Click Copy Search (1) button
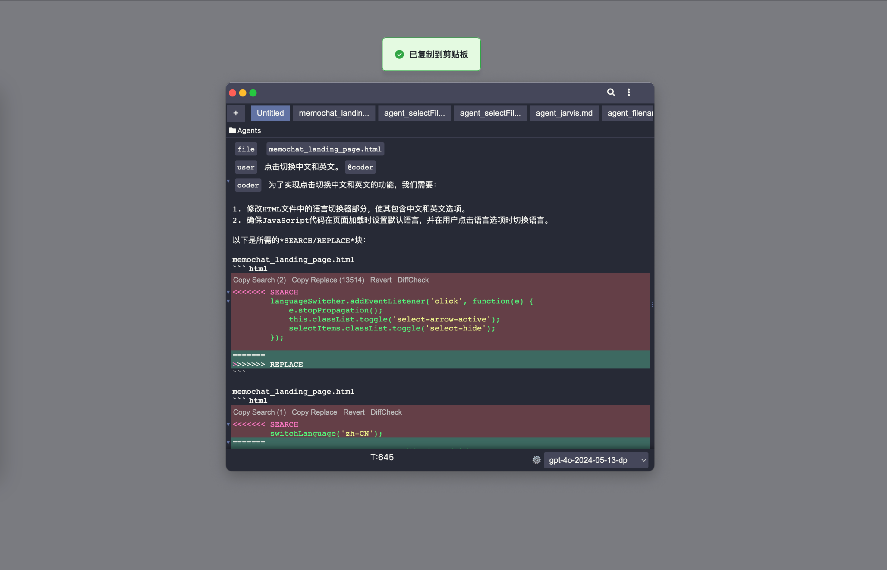Image resolution: width=887 pixels, height=570 pixels. point(259,412)
